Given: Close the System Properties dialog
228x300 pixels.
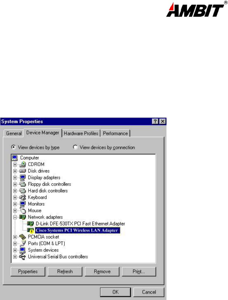Looking at the screenshot, I should 162,121.
